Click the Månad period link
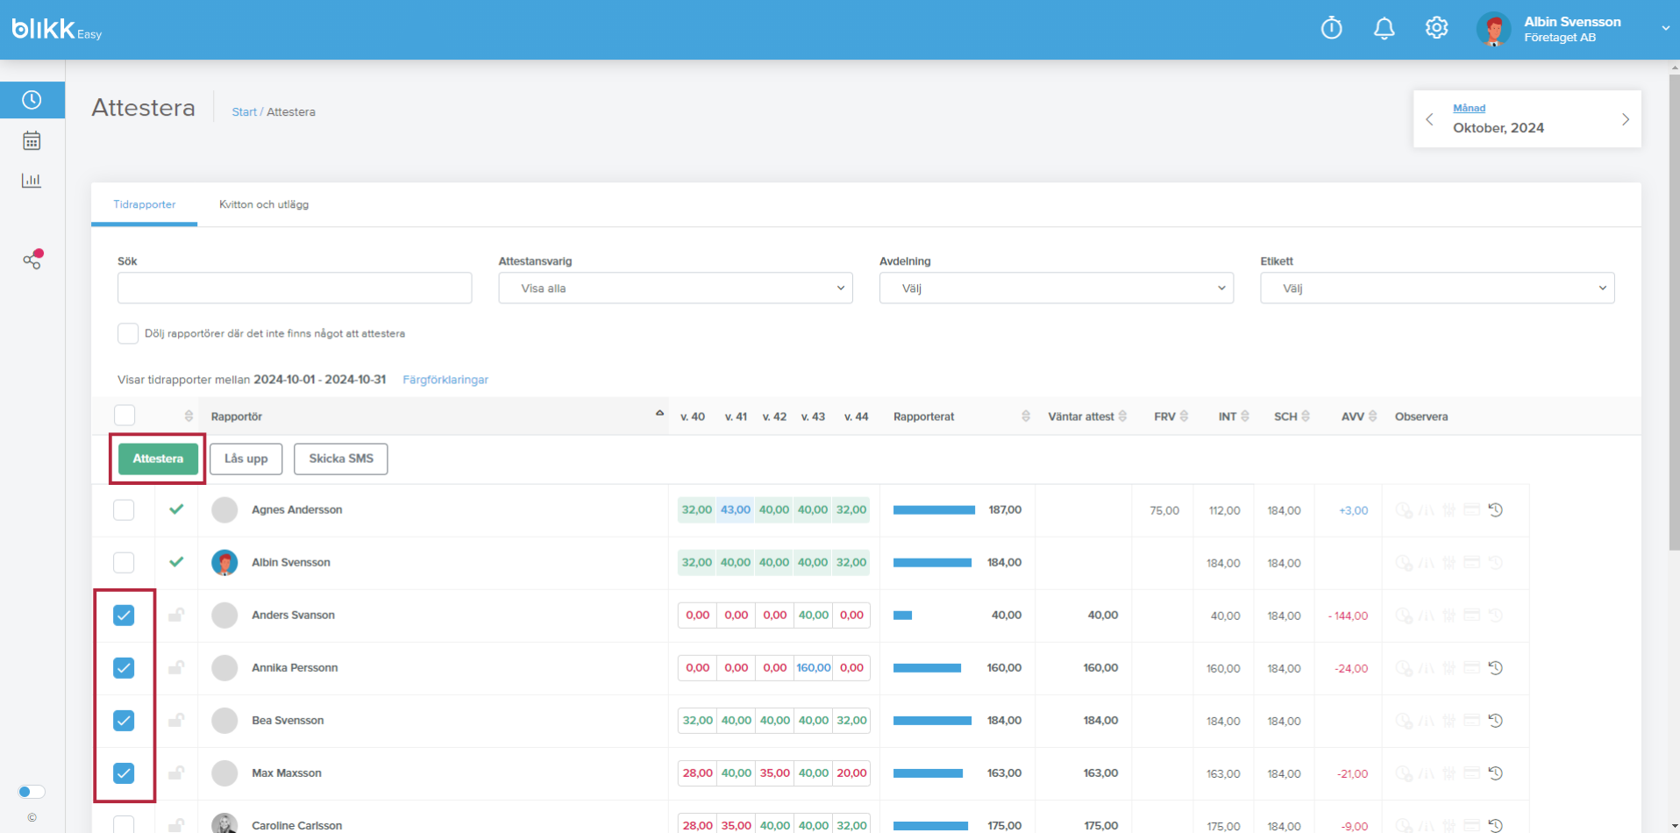Screen dimensions: 1680x833 click(1469, 108)
